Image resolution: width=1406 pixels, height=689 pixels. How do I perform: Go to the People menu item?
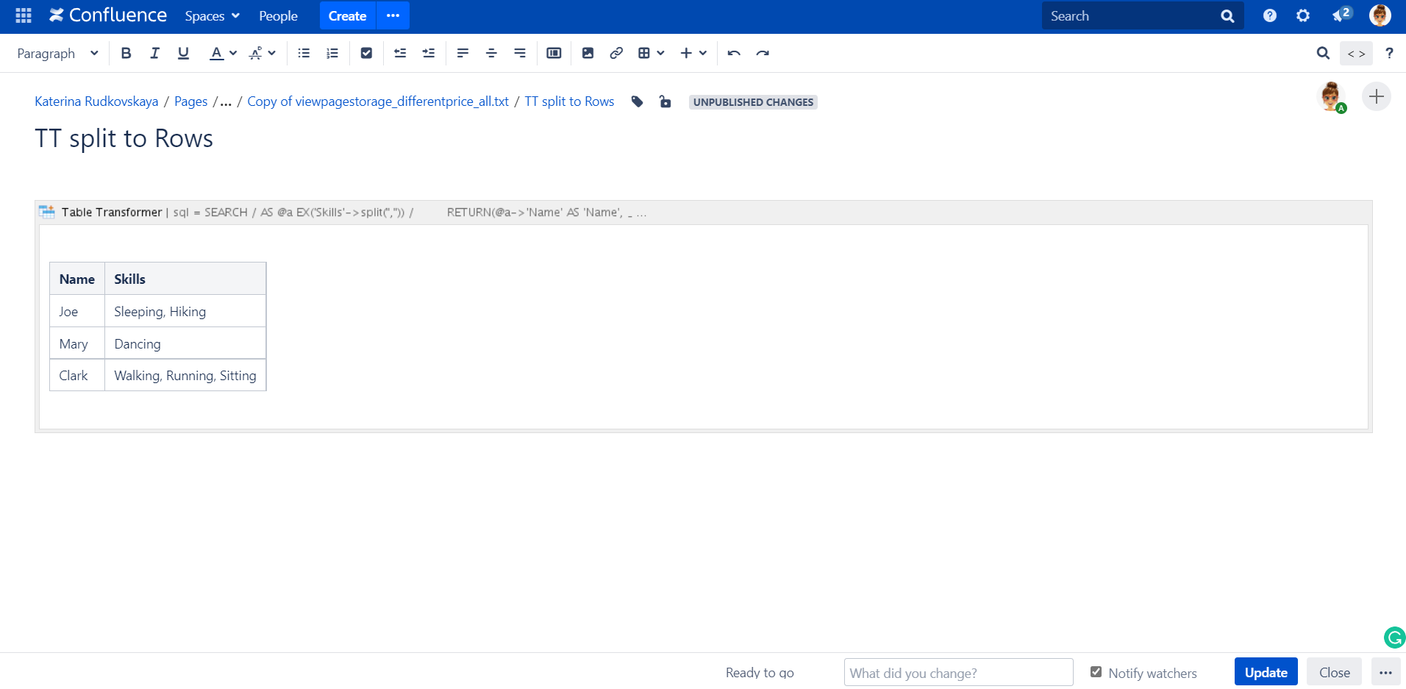tap(278, 16)
